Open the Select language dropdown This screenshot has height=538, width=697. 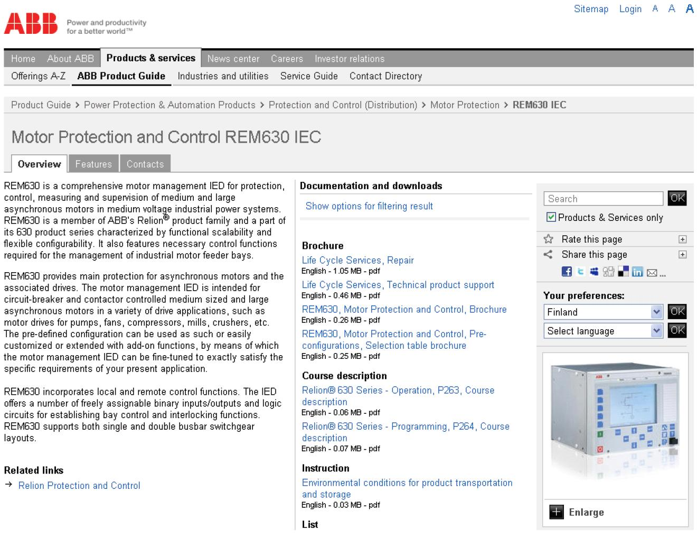click(603, 331)
